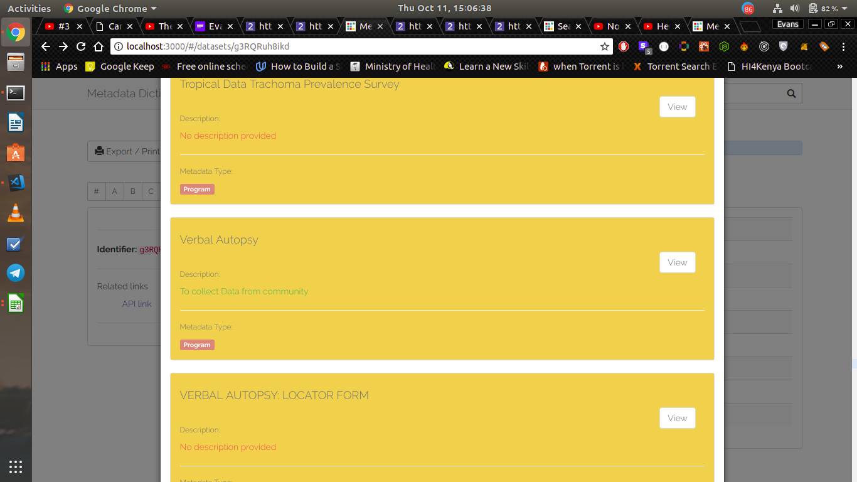This screenshot has height=482, width=857.
Task: Launch Terminal from the Ubuntu dock
Action: click(16, 93)
